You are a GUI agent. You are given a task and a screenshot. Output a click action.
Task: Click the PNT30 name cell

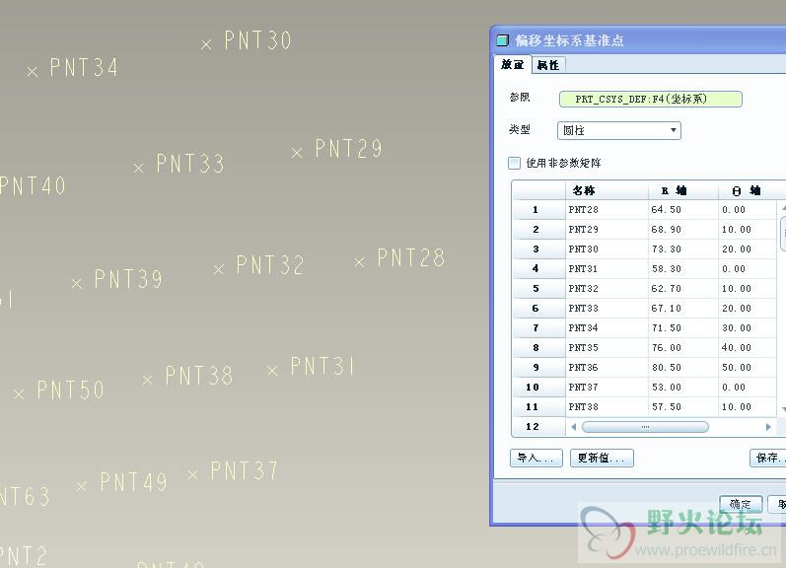coord(607,249)
